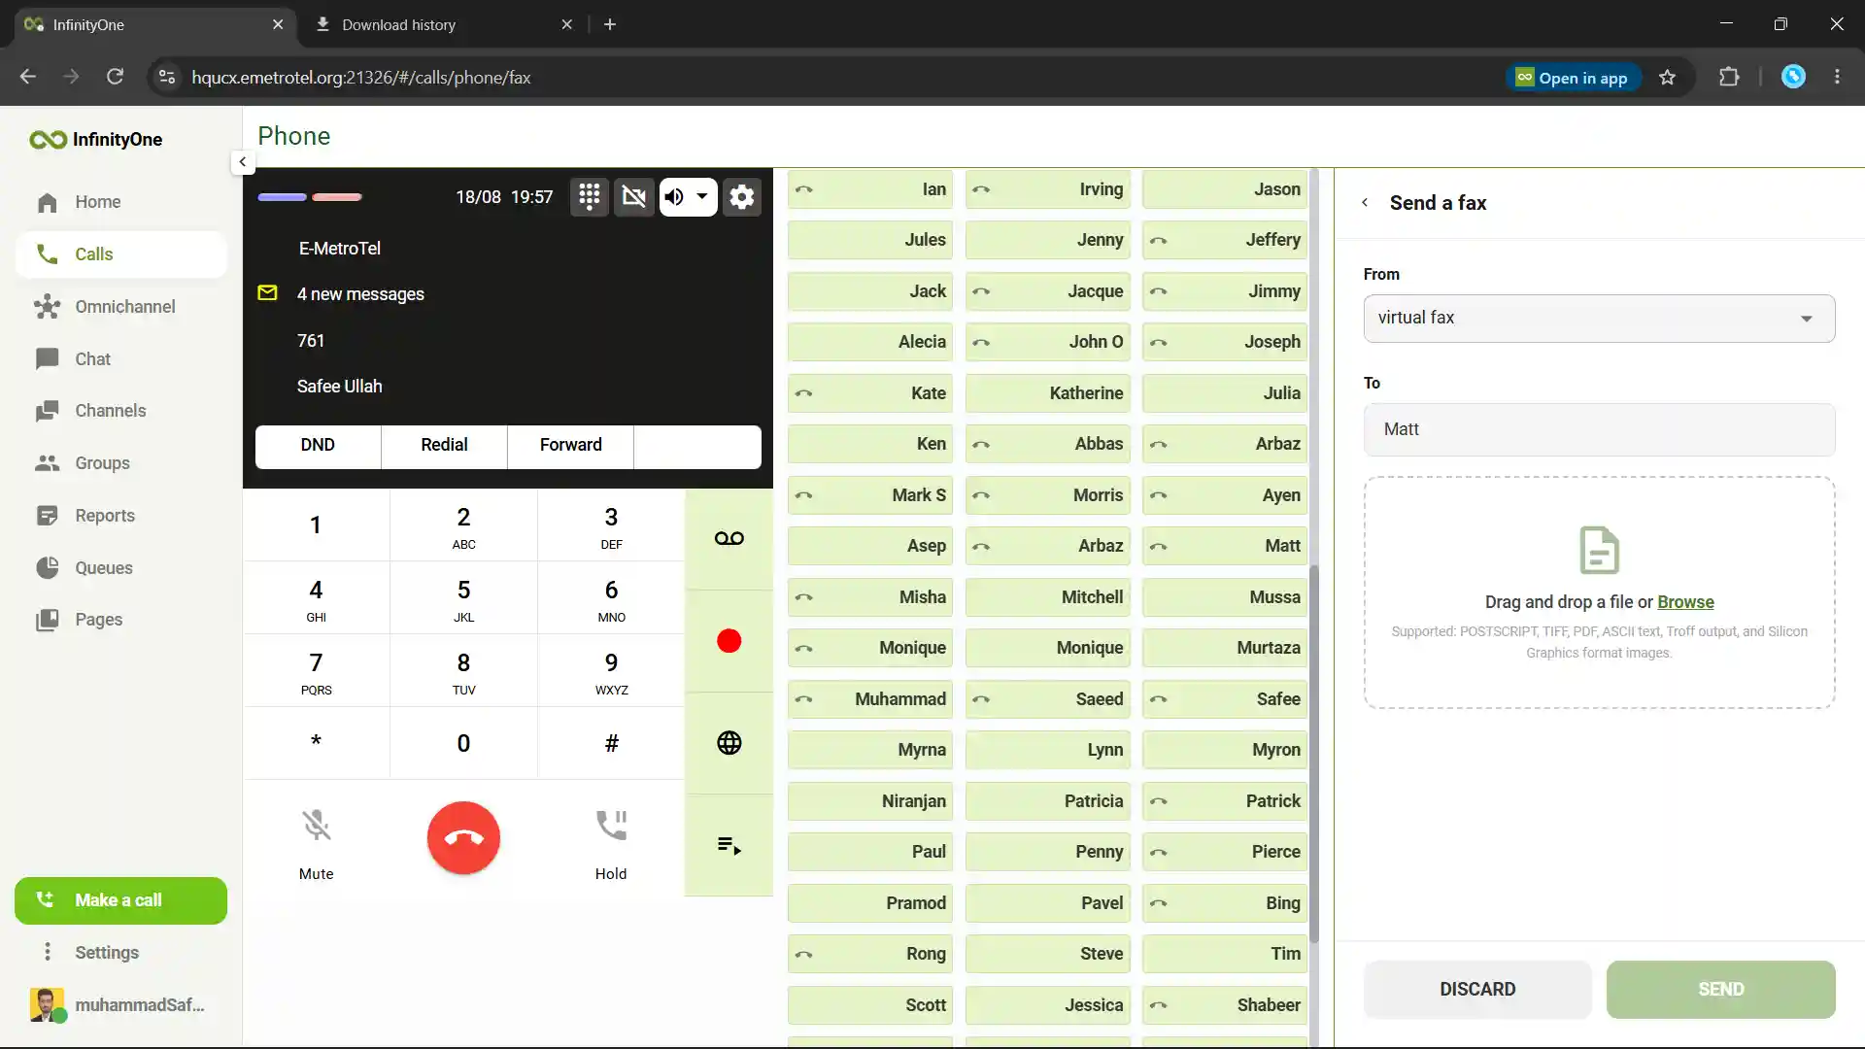Click the blue line indicator bar
Viewport: 1865px width, 1049px height.
283,197
